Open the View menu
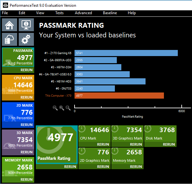Image resolution: width=192 pixels, height=184 pixels. coord(40,13)
